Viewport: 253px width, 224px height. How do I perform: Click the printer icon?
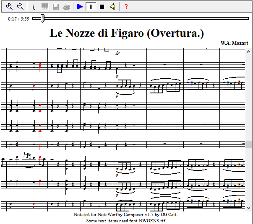[67, 7]
